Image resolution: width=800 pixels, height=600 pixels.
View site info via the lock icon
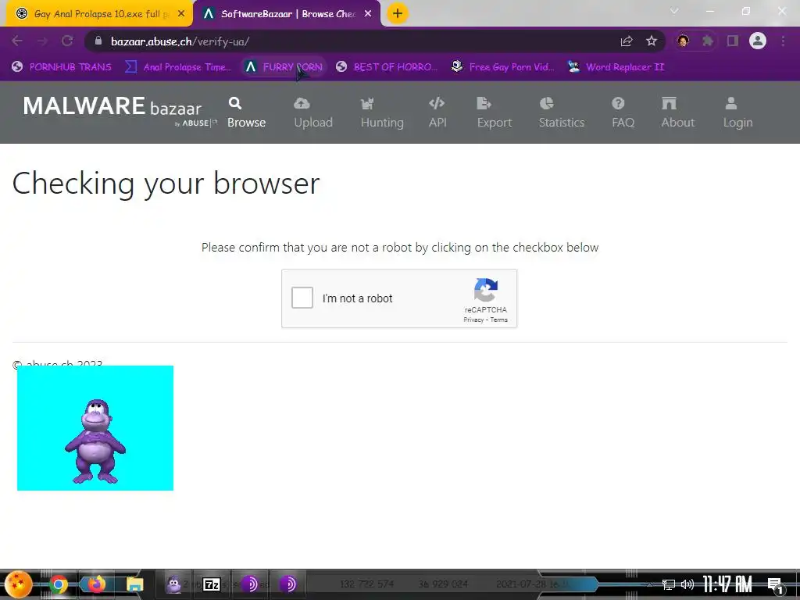99,41
